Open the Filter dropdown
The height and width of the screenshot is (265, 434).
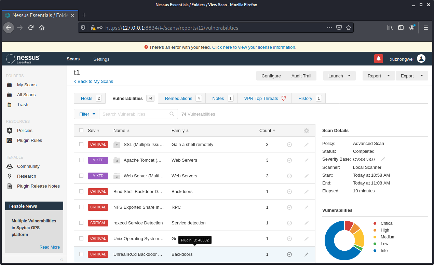click(x=86, y=114)
